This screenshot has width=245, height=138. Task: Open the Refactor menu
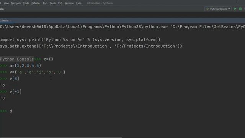(x=36, y=3)
